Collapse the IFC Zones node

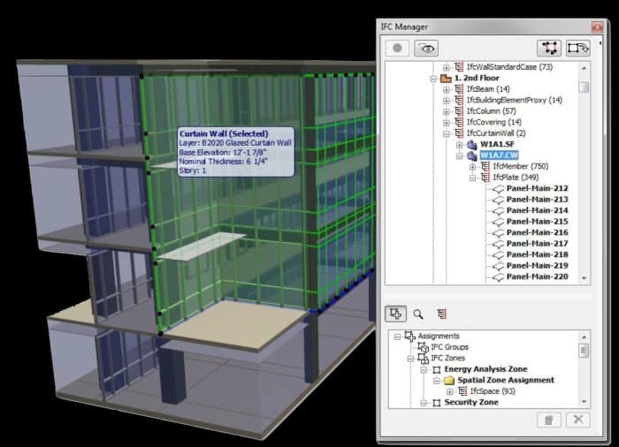pos(410,359)
